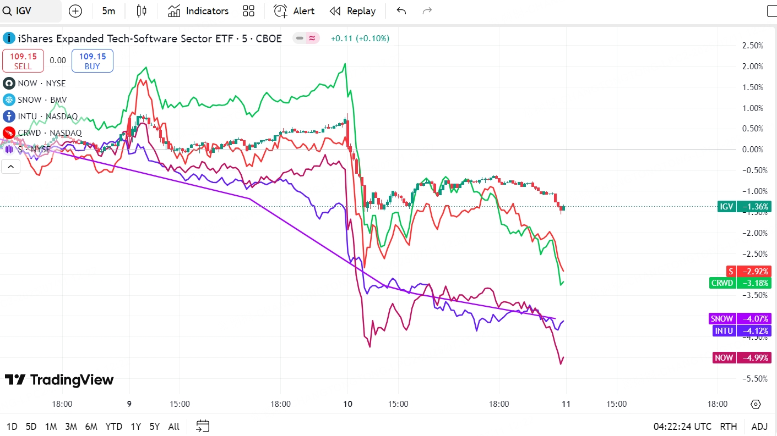
Task: Open the chart settings gear icon
Action: (756, 404)
